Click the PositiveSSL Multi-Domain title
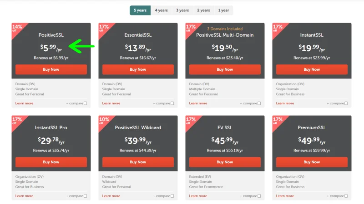 pyautogui.click(x=225, y=35)
